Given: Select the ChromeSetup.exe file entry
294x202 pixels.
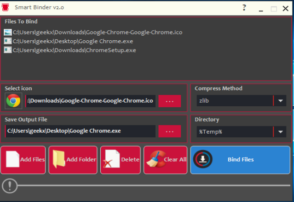Looking at the screenshot, I should [x=70, y=50].
